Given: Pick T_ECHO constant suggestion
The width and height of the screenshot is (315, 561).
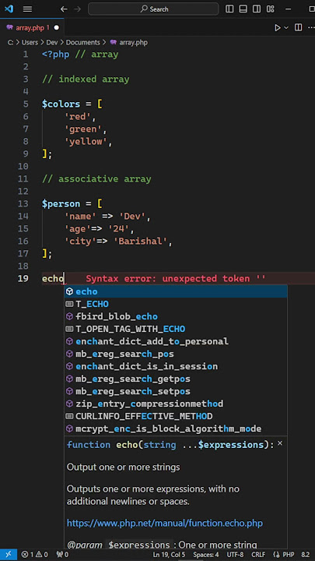Looking at the screenshot, I should click(x=175, y=304).
